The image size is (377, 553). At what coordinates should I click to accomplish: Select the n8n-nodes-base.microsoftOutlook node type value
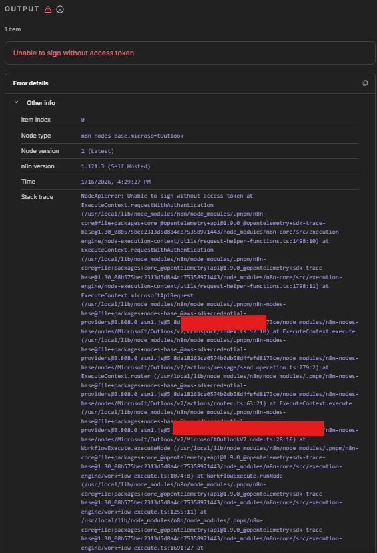[132, 136]
